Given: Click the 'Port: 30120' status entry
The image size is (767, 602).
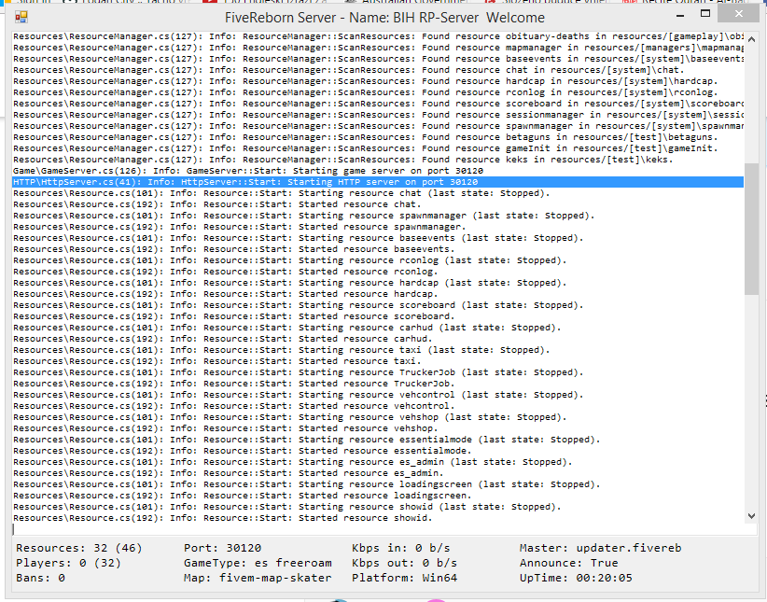Looking at the screenshot, I should [223, 548].
